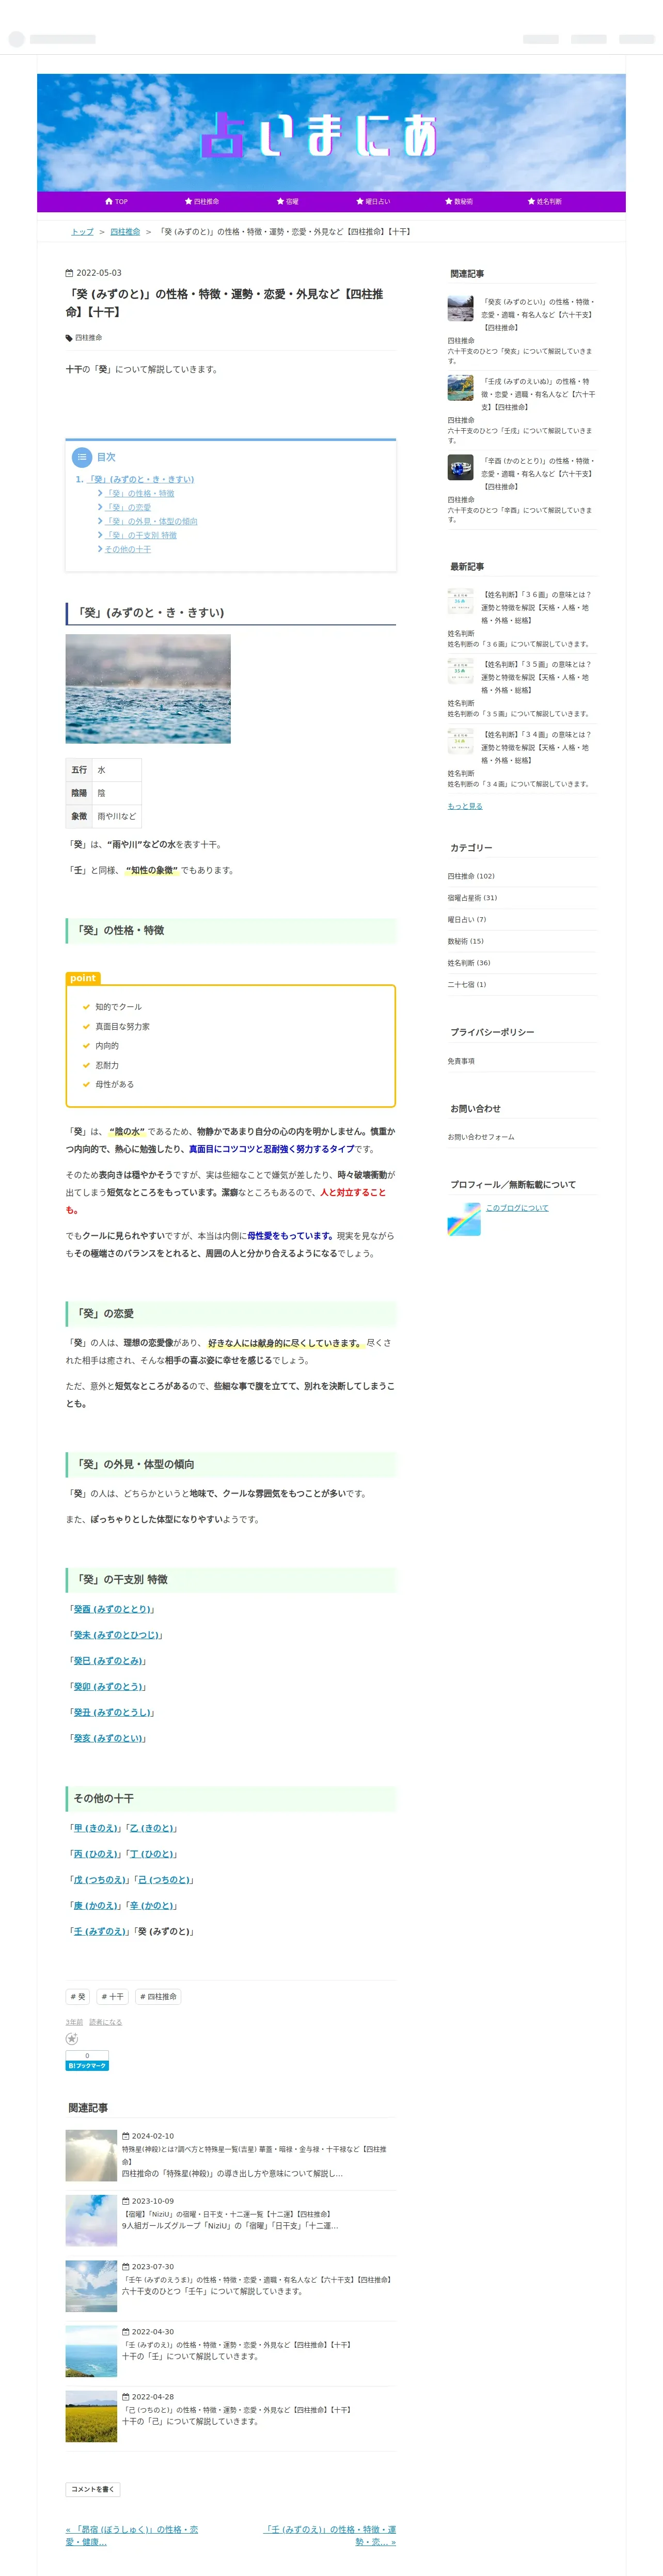Open the 己 (つちのと) link
This screenshot has height=2576, width=663.
[x=164, y=1881]
